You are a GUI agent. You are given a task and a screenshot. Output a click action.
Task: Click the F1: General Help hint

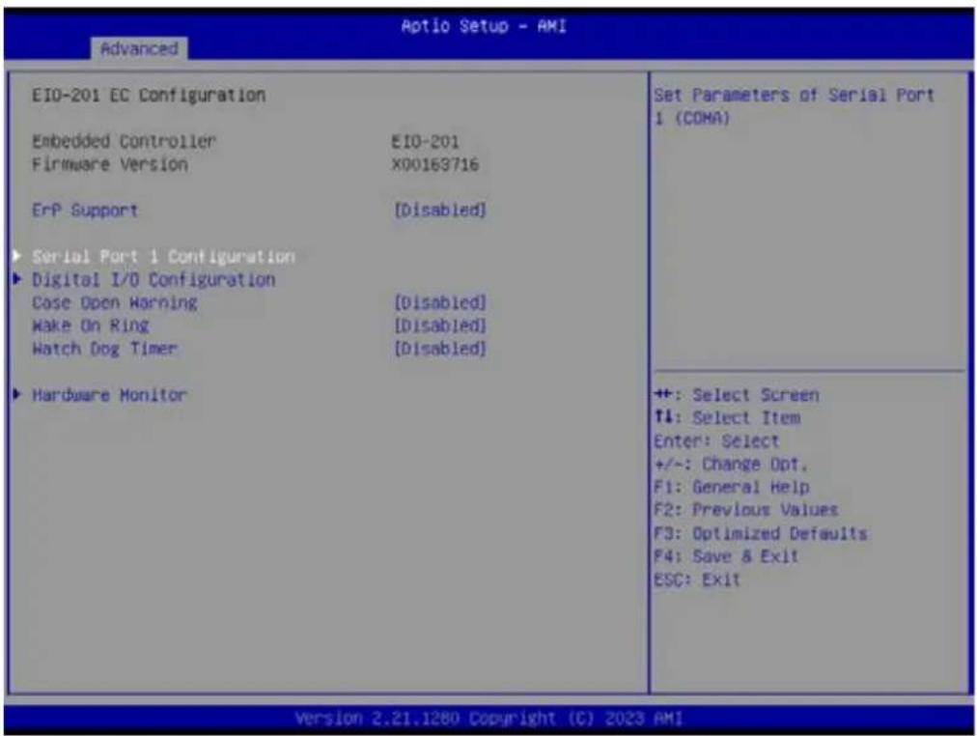click(732, 488)
